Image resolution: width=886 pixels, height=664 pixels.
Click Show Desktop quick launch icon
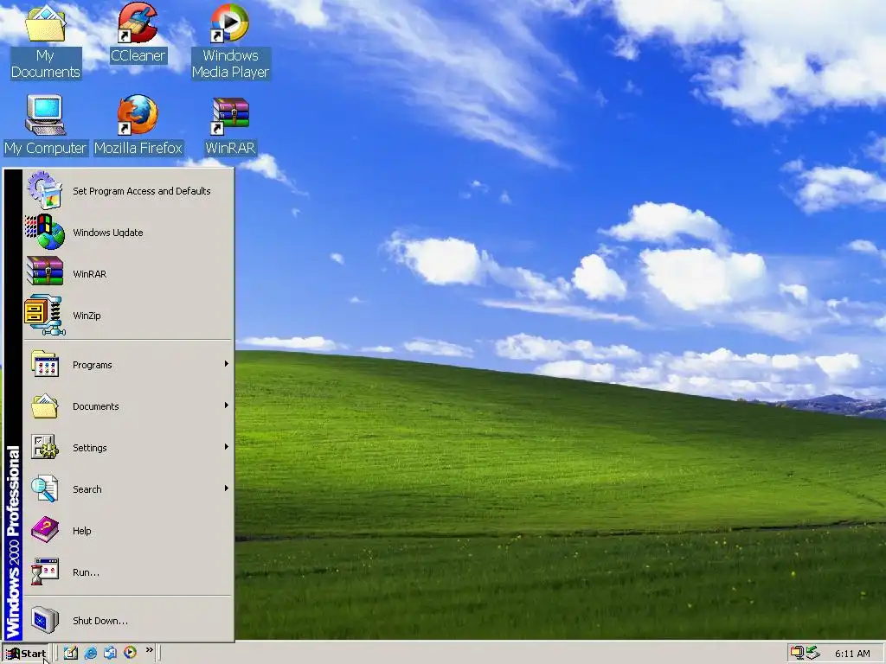pos(71,653)
